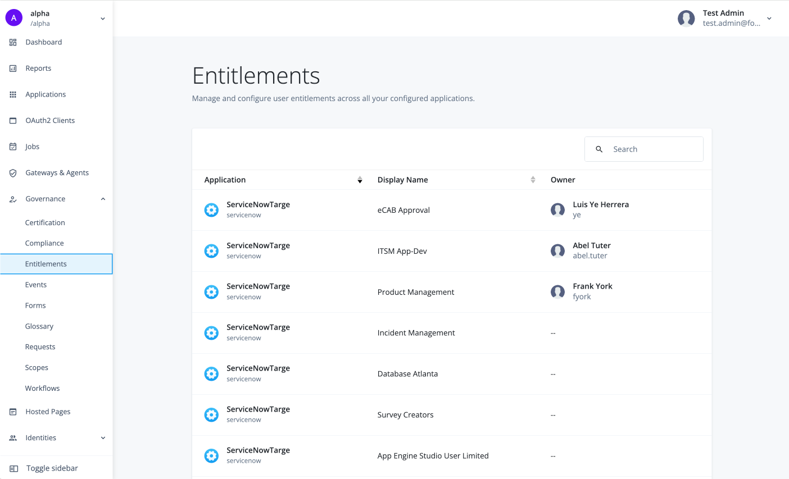Select the Jobs calendar icon
Screen dimensions: 789x479
pyautogui.click(x=12, y=146)
